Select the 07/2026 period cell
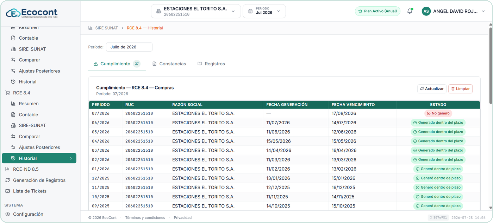Viewport: 493px width, 223px height. pos(101,113)
